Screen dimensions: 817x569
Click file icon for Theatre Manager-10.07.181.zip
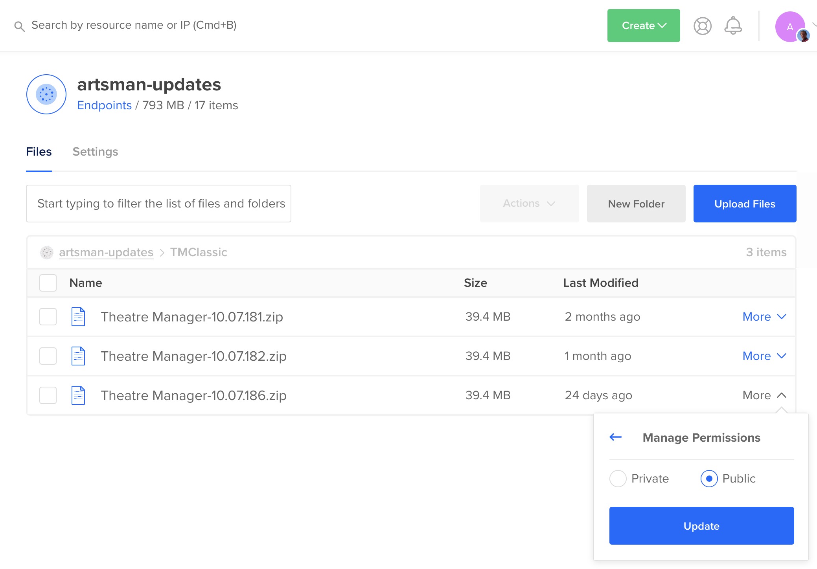pos(78,317)
